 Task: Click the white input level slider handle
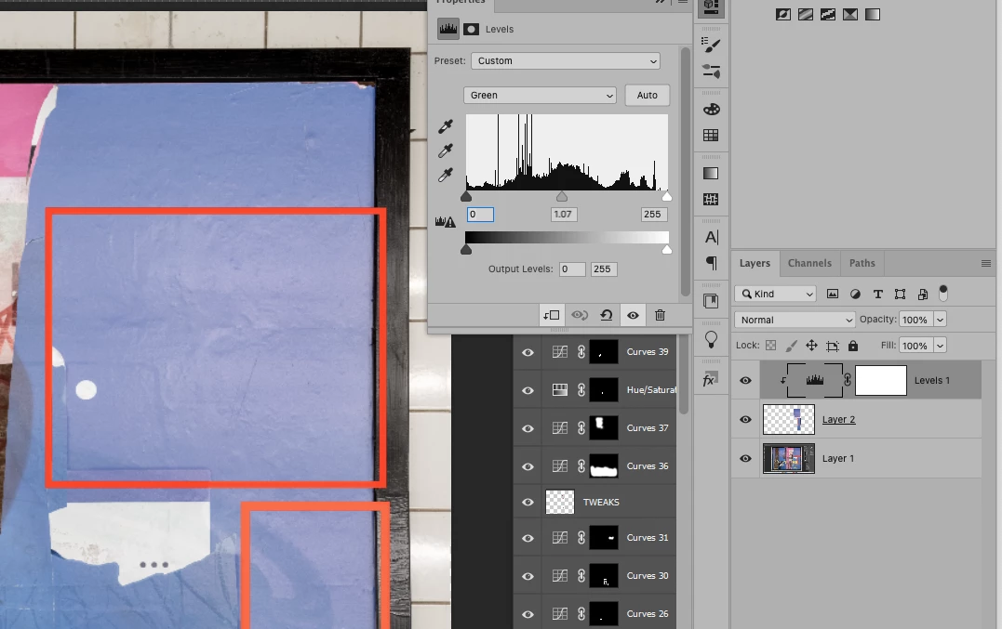click(666, 196)
